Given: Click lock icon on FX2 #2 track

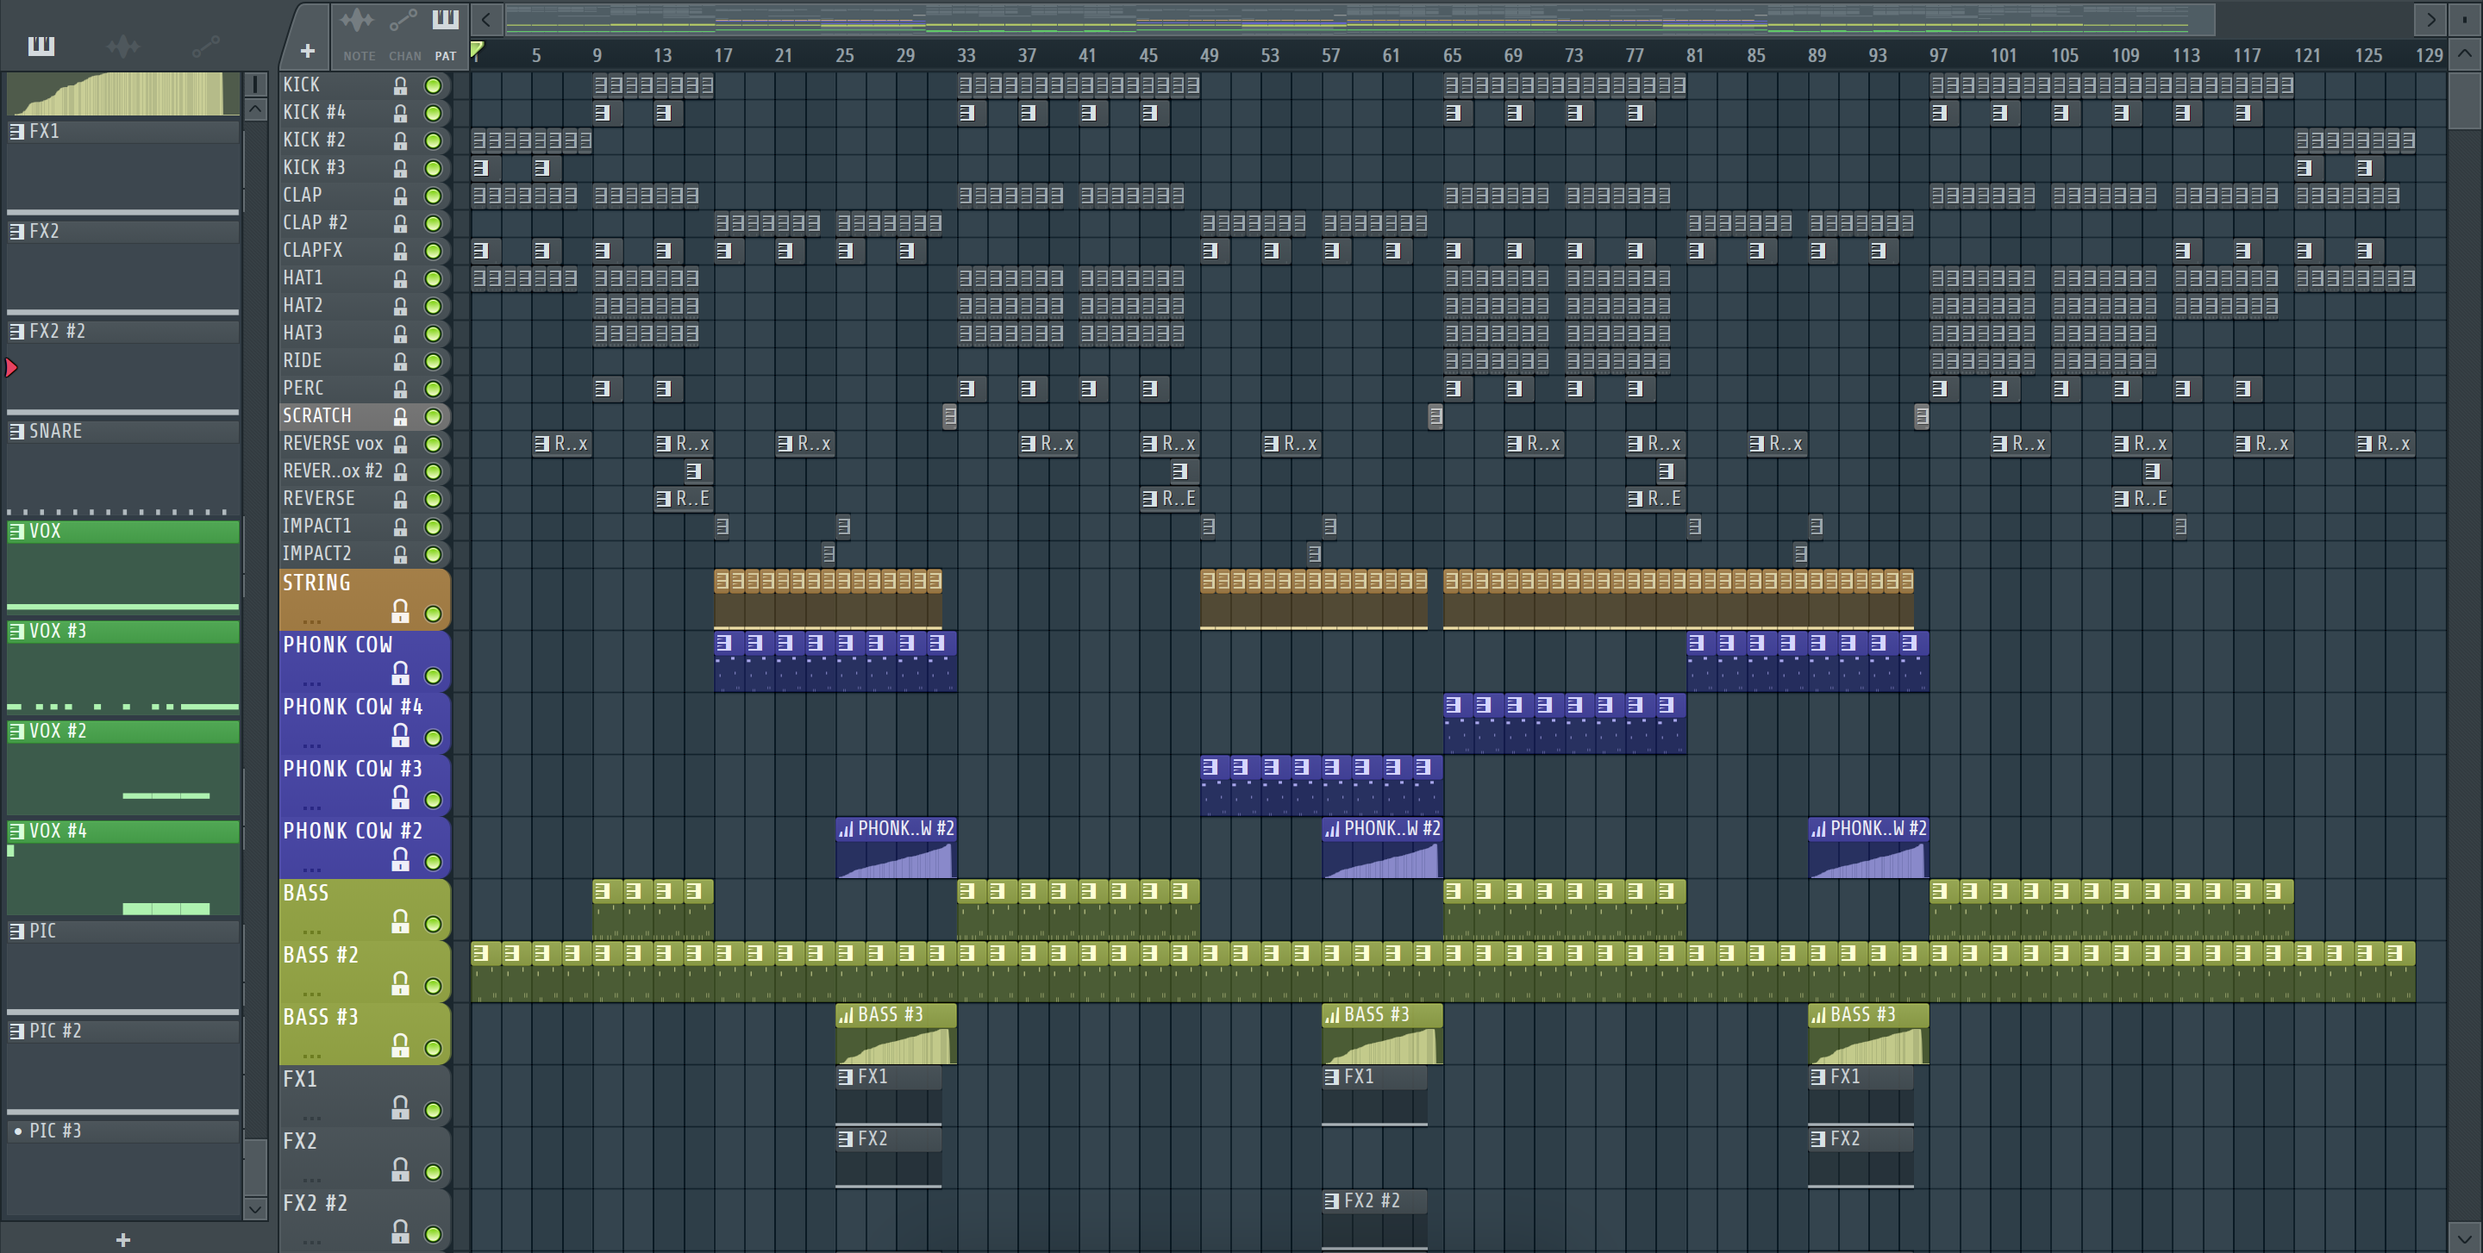Looking at the screenshot, I should coord(400,1231).
